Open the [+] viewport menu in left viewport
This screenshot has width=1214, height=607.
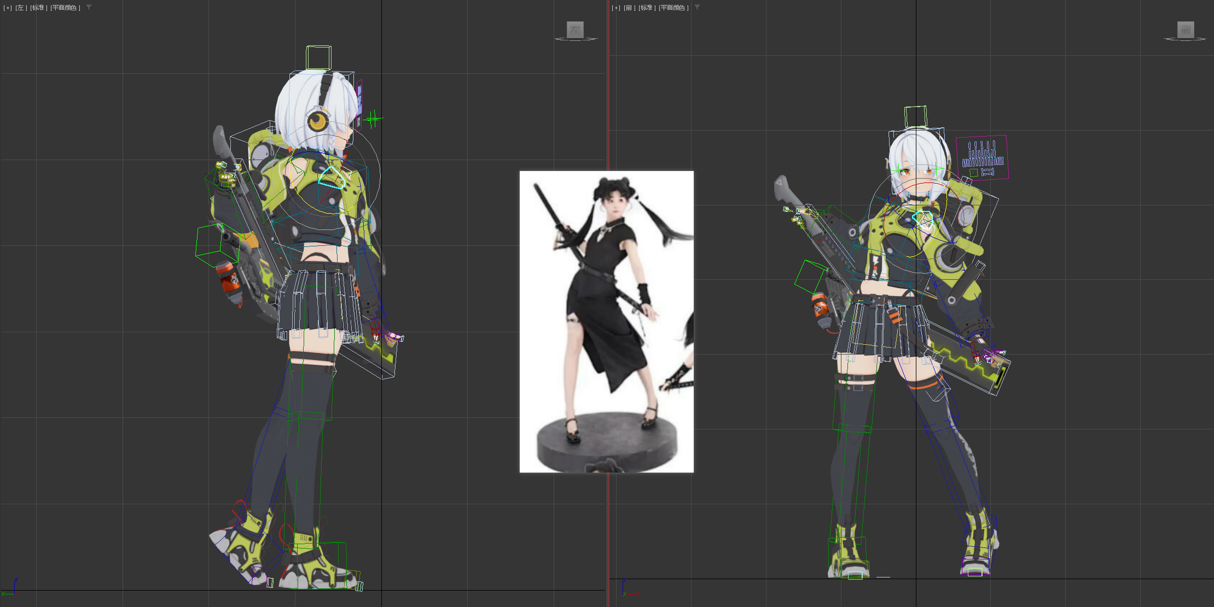pos(8,8)
